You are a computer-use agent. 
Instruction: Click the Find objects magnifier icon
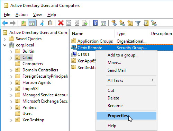(x=146, y=23)
